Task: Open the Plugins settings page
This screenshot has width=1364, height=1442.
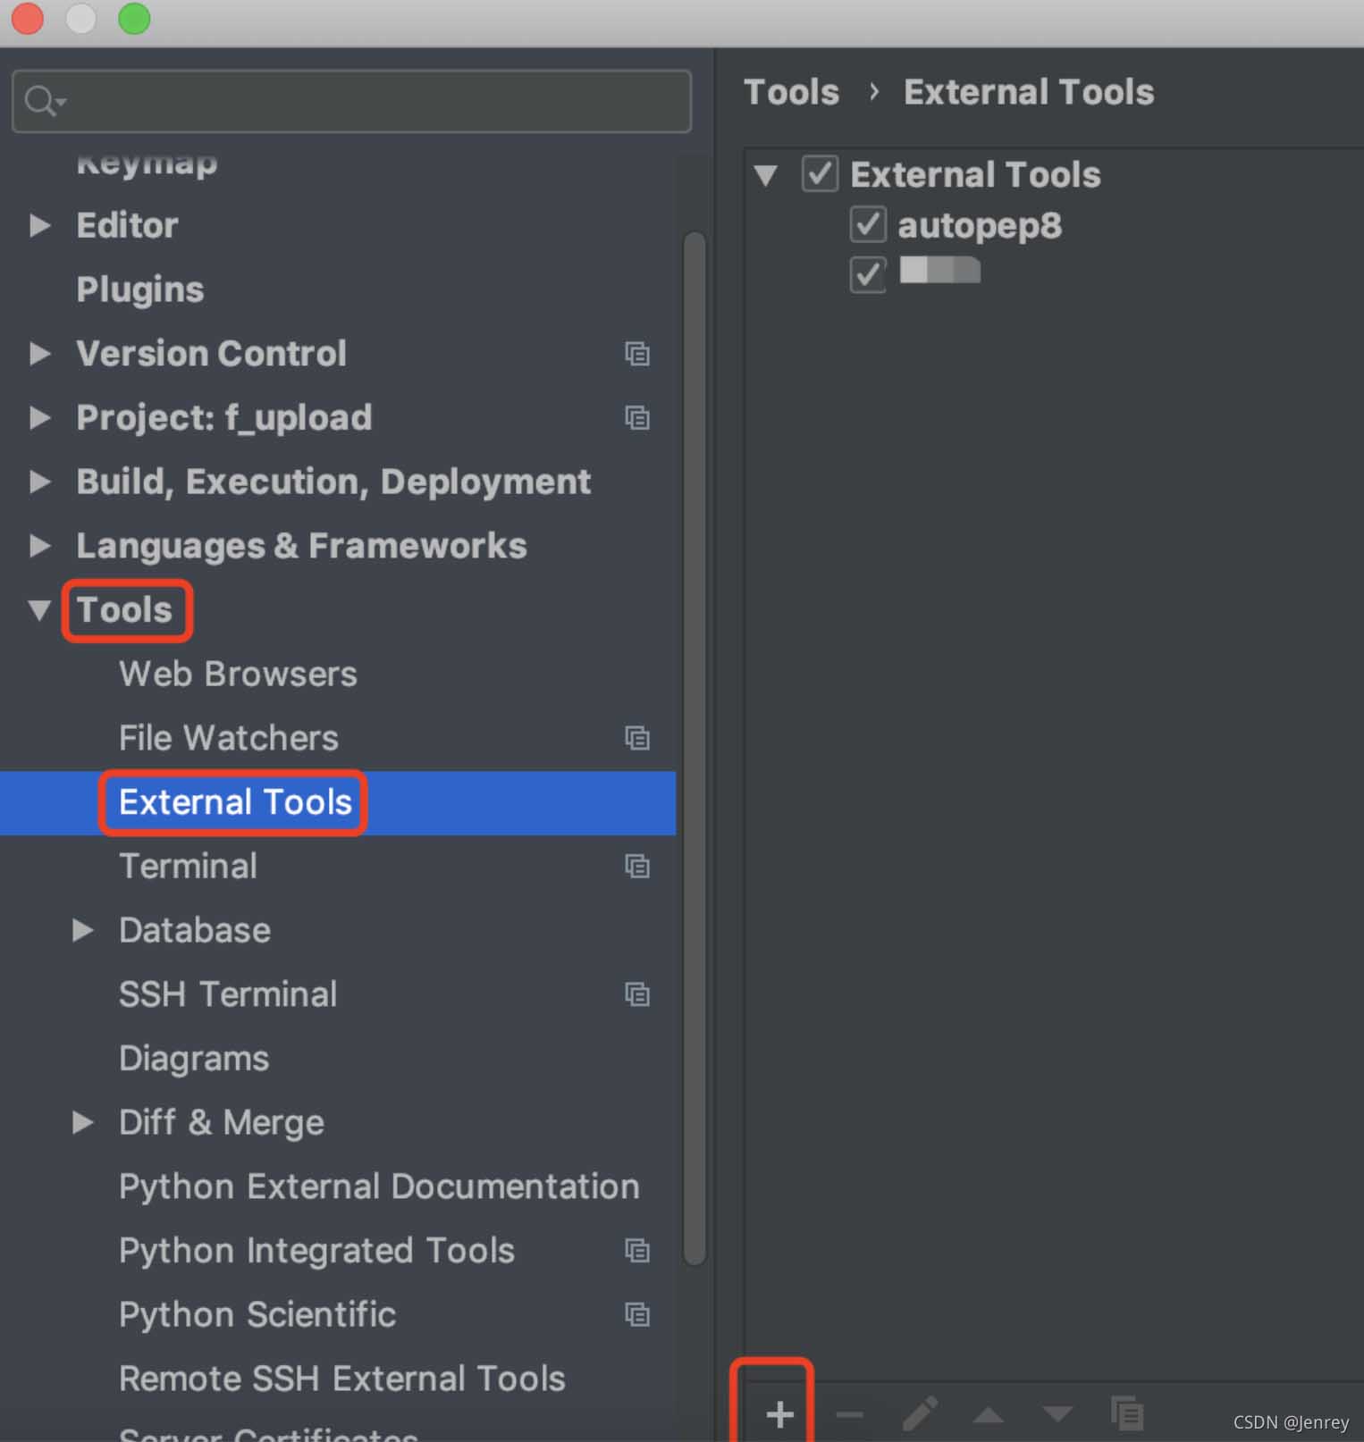Action: [x=140, y=289]
